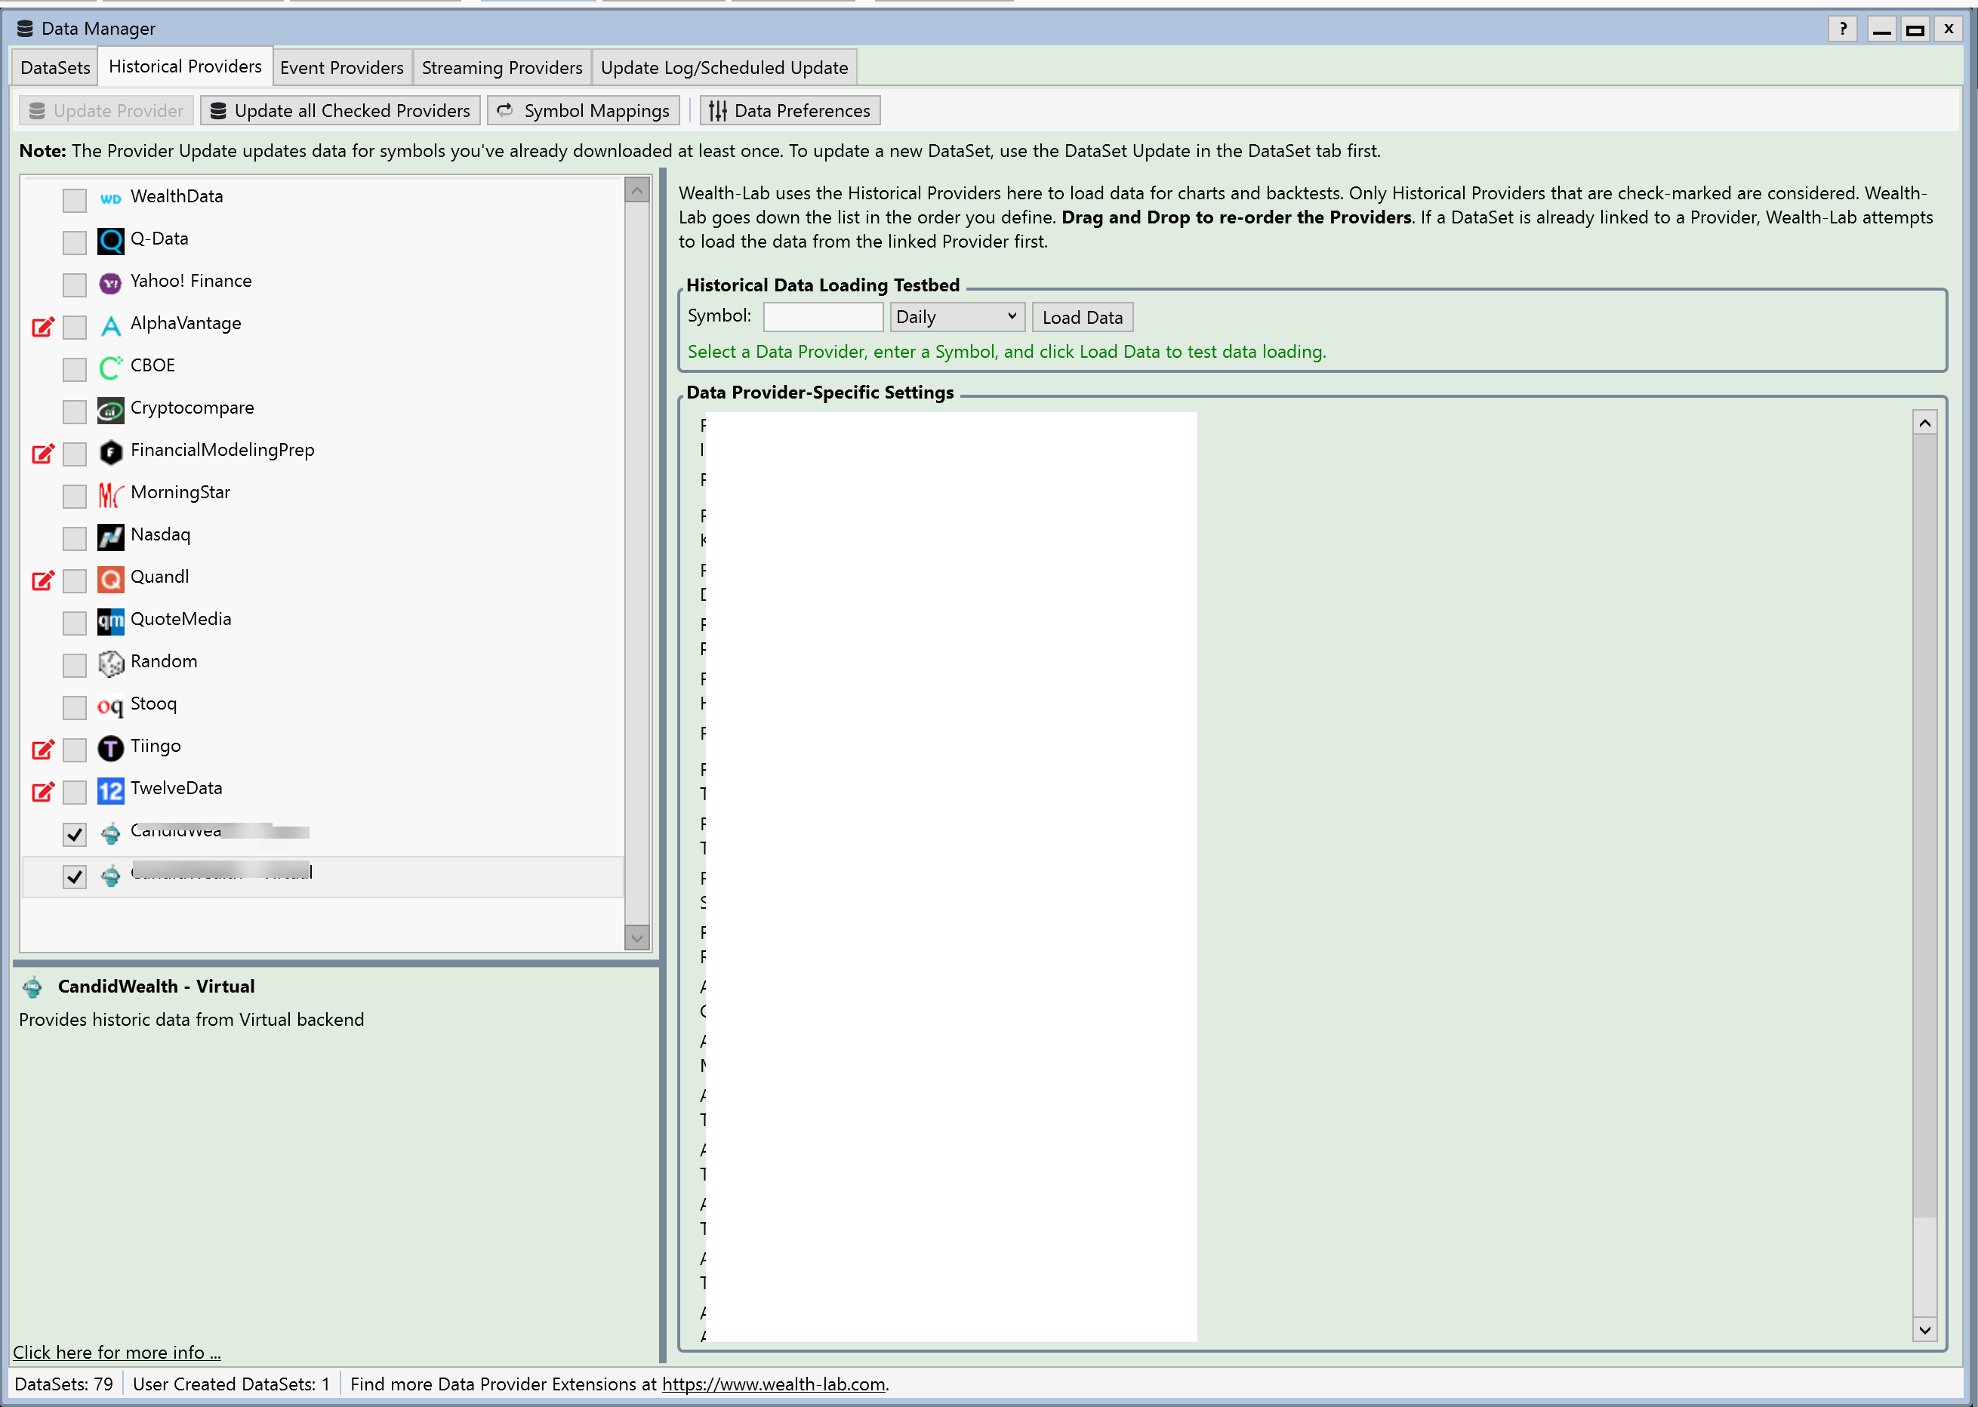Click the settings panel scroll up arrow
This screenshot has height=1407, width=1978.
[x=1924, y=423]
